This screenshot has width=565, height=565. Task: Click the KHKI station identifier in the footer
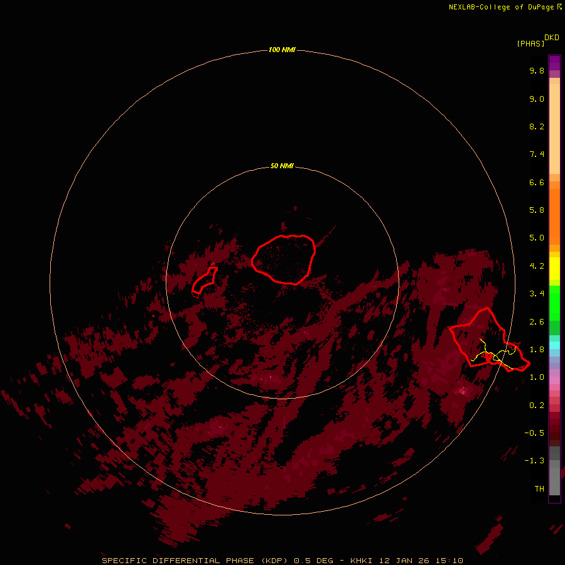click(x=362, y=561)
